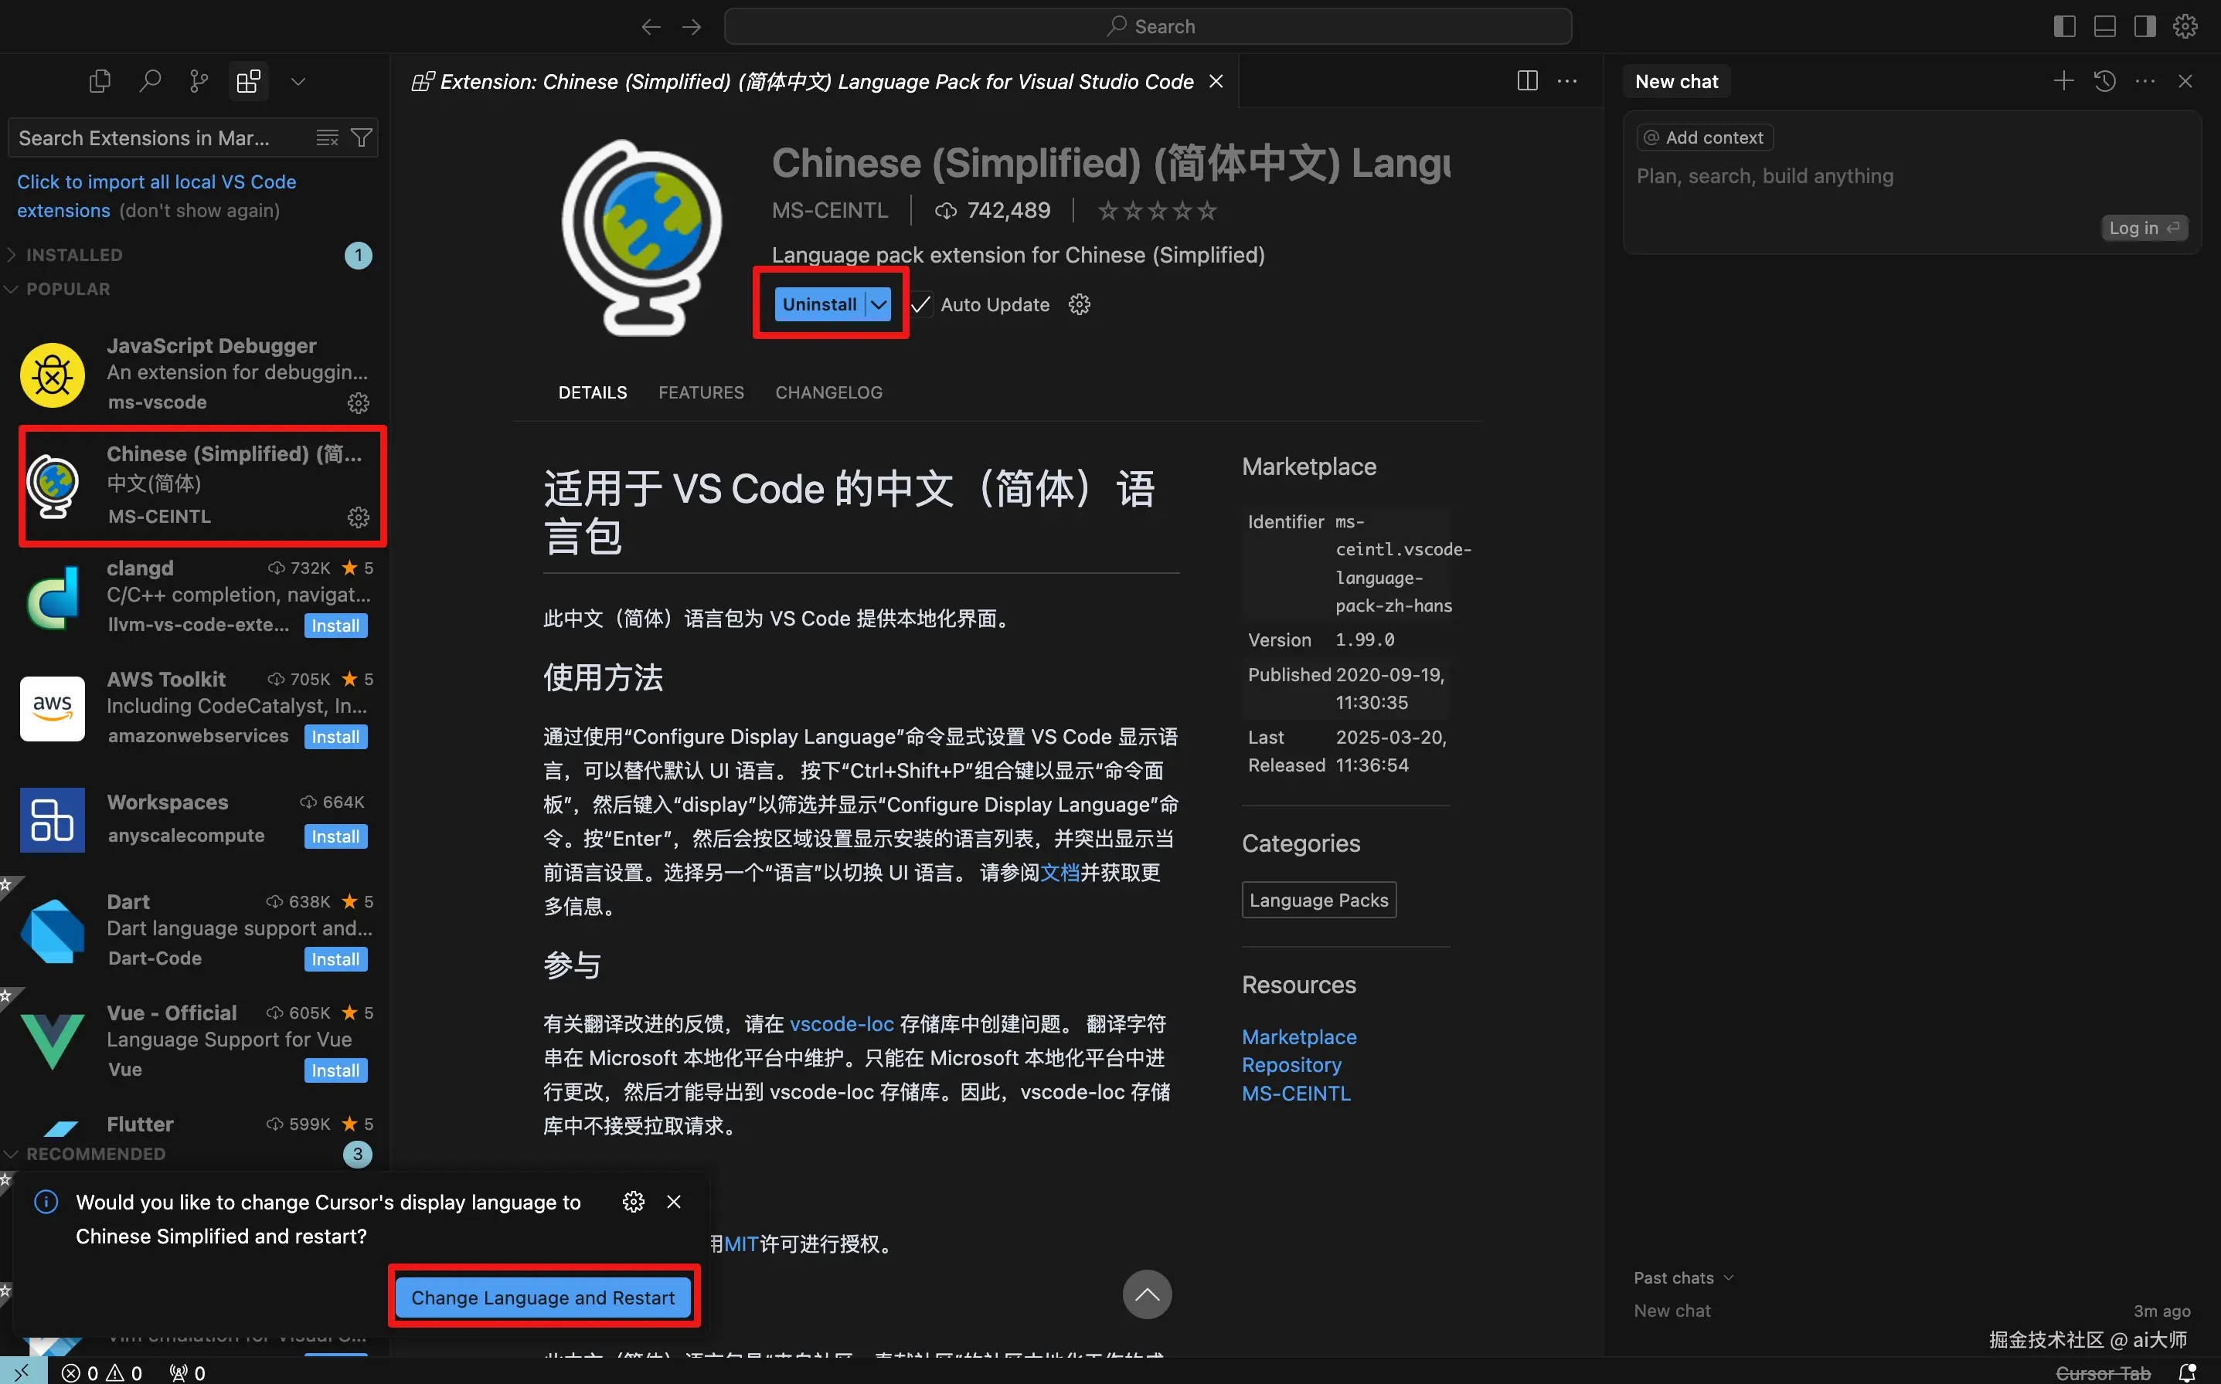The width and height of the screenshot is (2221, 1384).
Task: Open the Repository resource link
Action: (x=1291, y=1066)
